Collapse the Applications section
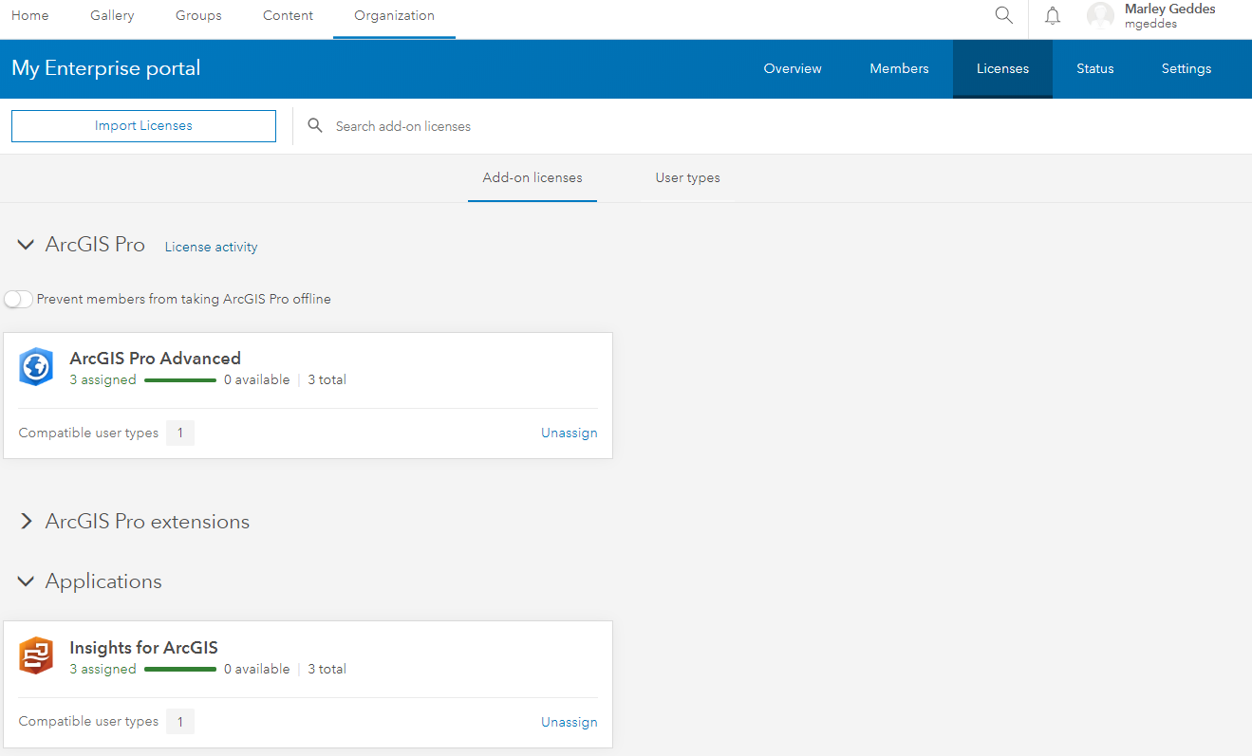The image size is (1252, 756). click(26, 581)
